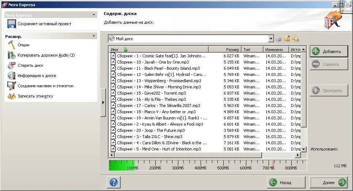Click the green sort arrow in Имя header
The image size is (353, 191).
[125, 50]
